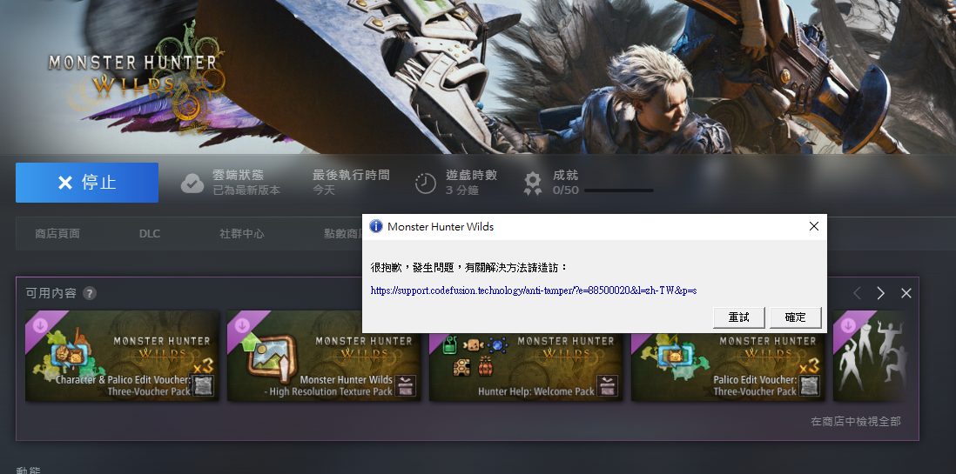Image resolution: width=956 pixels, height=474 pixels.
Task: Click item icon on High Resolution Texture card
Action: 405,385
